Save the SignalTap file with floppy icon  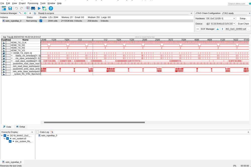pyautogui.click(x=10, y=8)
